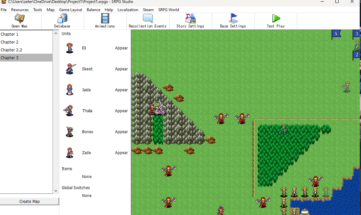The height and width of the screenshot is (215, 361).
Task: Select Jaida's unit sprite in Units list
Action: point(70,90)
